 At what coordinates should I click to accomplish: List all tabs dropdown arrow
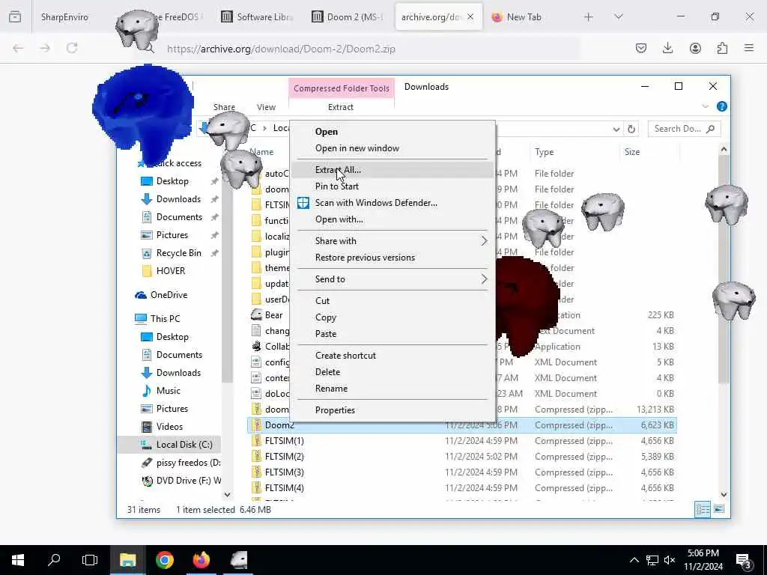tap(618, 17)
